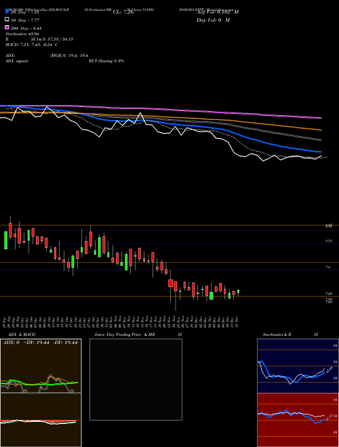Click the red RSI sub-chart
The width and height of the screenshot is (339, 447).
[298, 420]
